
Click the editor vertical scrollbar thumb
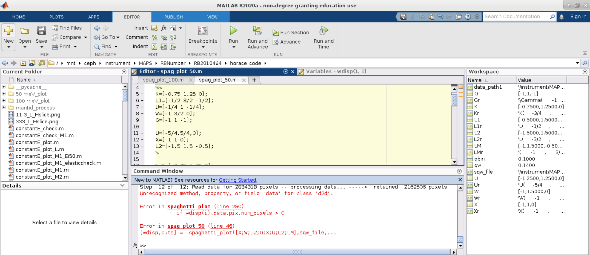(x=454, y=100)
